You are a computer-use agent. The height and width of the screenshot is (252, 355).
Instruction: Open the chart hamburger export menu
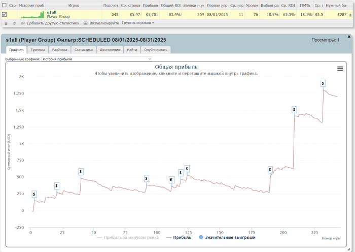pos(340,69)
